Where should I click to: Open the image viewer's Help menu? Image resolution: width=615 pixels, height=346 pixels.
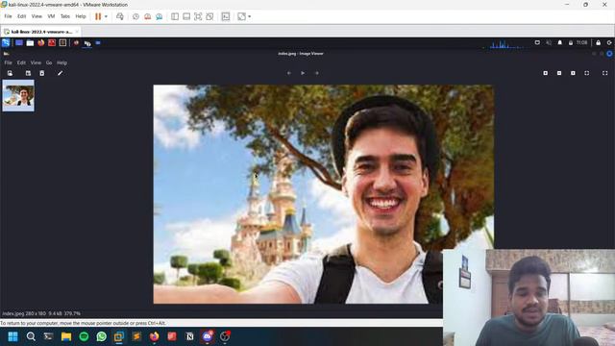click(x=61, y=62)
